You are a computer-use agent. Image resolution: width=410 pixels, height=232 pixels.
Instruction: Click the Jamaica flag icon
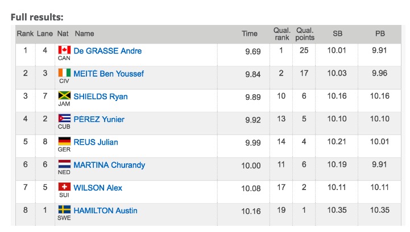pyautogui.click(x=64, y=95)
